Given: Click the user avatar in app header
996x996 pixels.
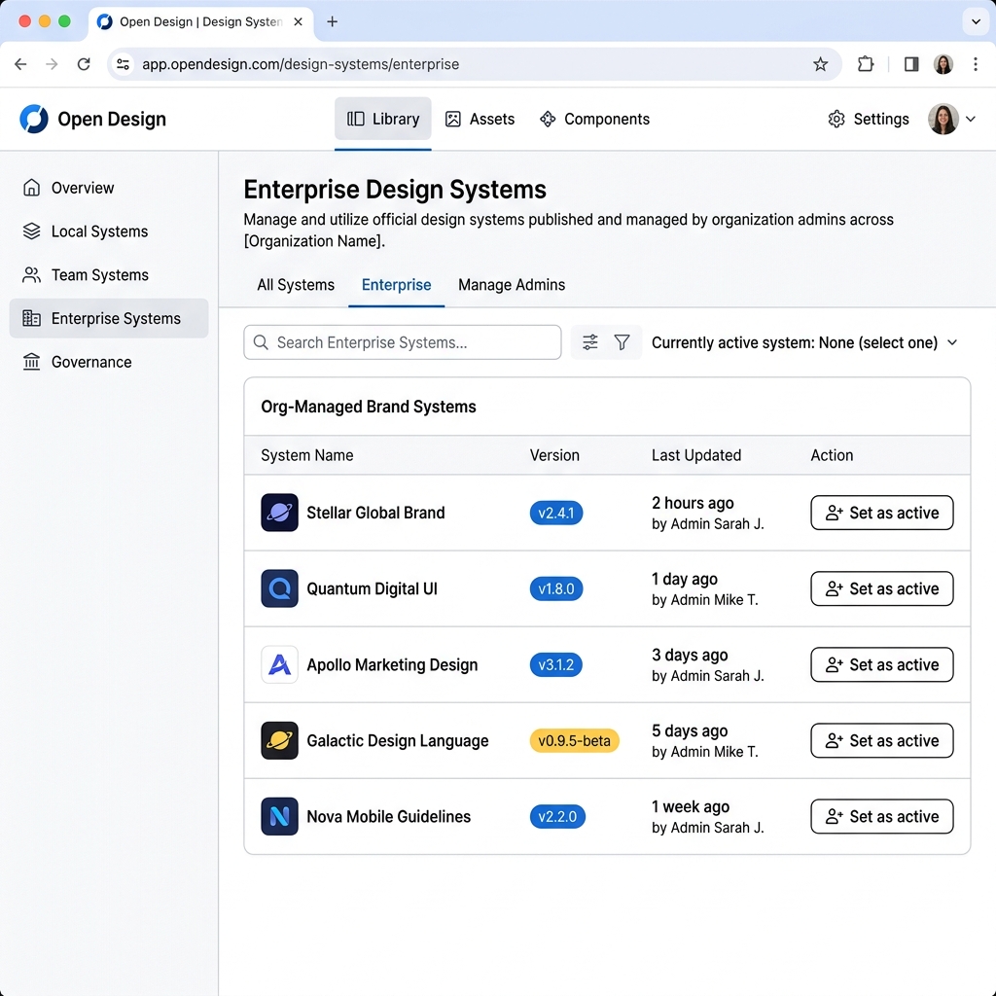Looking at the screenshot, I should [943, 119].
